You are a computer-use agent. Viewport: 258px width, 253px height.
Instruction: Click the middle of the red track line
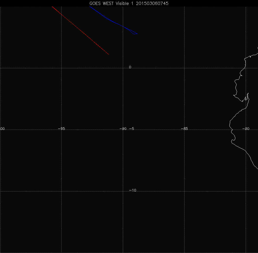click(80, 30)
